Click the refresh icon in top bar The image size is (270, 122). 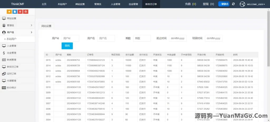coord(233,4)
